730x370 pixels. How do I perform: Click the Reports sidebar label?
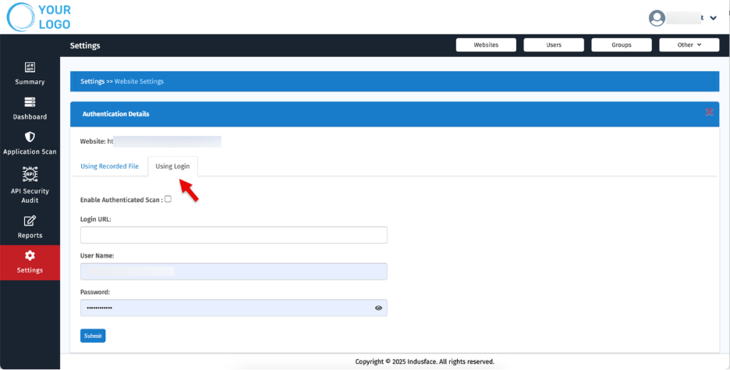30,235
